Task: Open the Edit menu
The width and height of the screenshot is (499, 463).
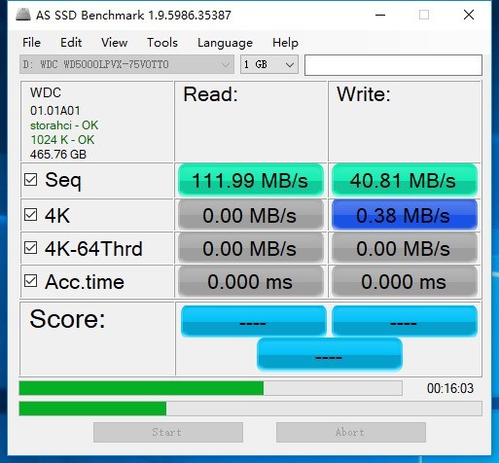Action: click(x=71, y=43)
